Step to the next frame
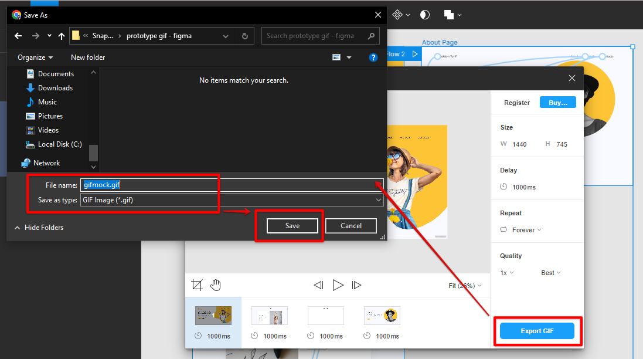643x359 pixels. coord(356,285)
